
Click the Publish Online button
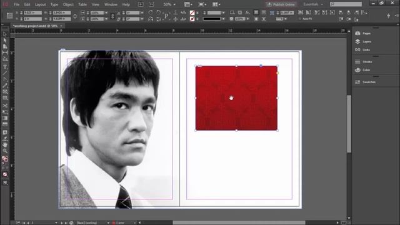[281, 4]
